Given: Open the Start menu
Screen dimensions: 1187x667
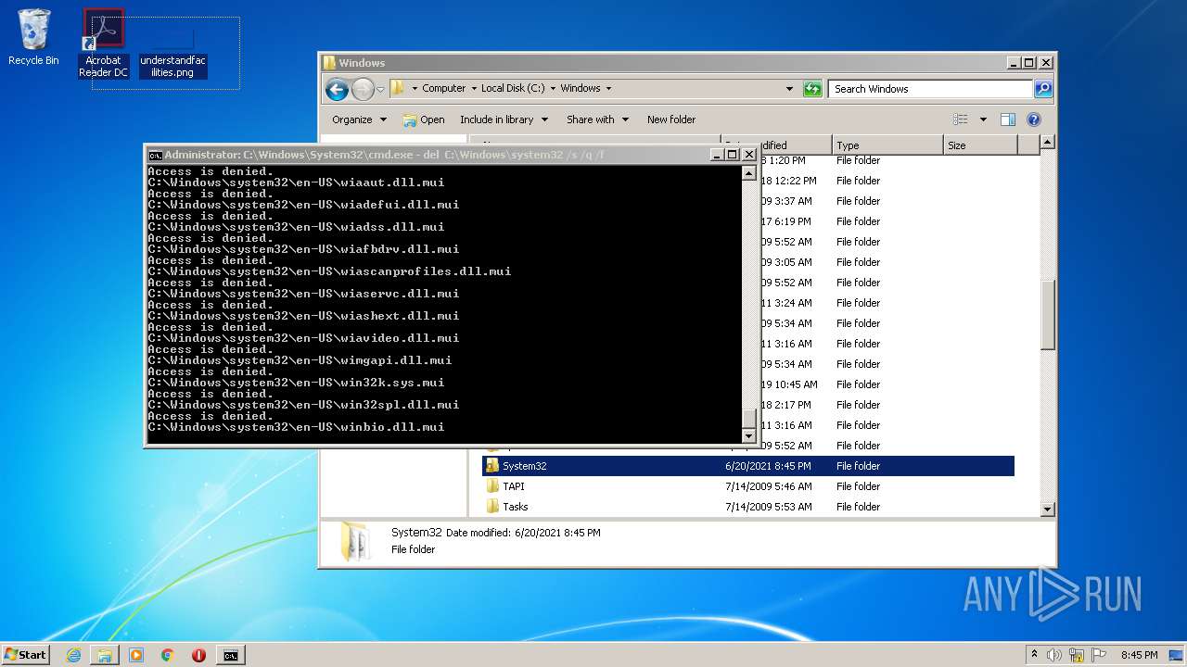Looking at the screenshot, I should (x=25, y=654).
